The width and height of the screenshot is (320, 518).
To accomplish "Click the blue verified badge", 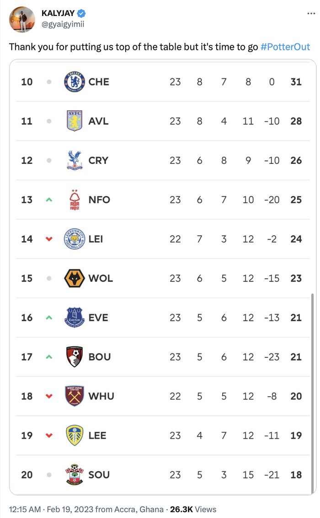I will tap(82, 13).
